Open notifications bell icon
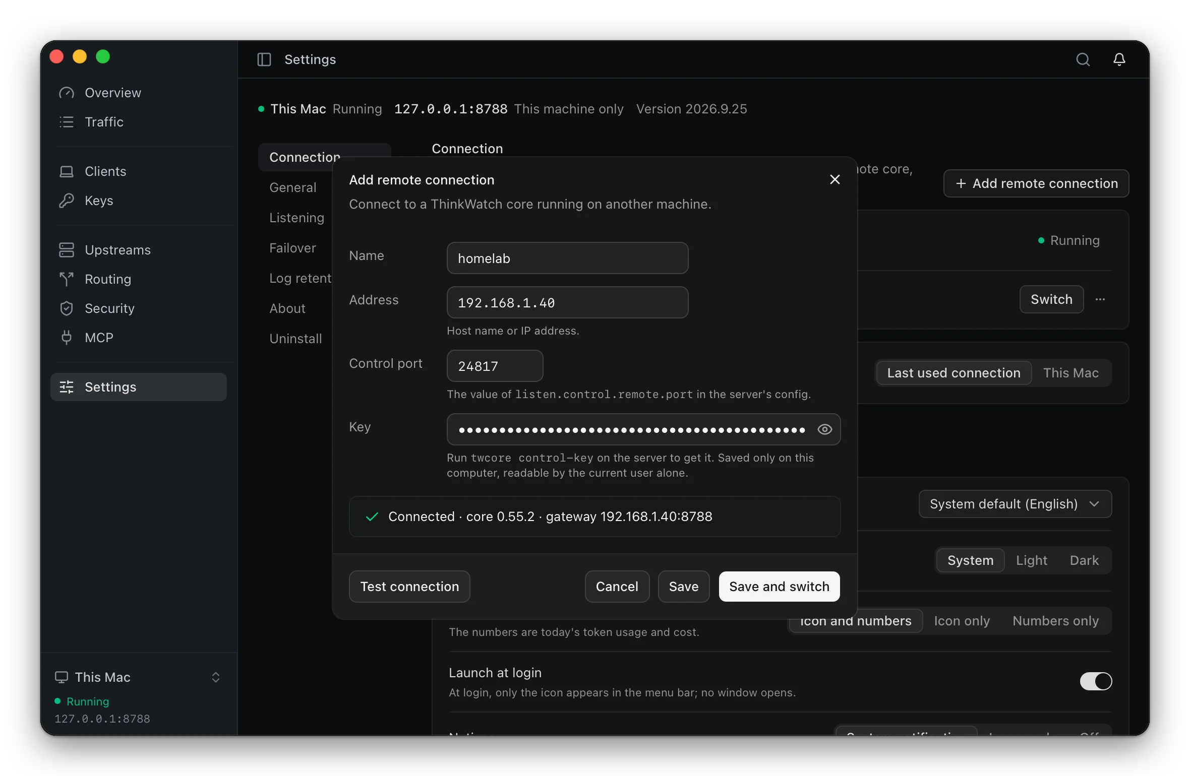 tap(1119, 59)
